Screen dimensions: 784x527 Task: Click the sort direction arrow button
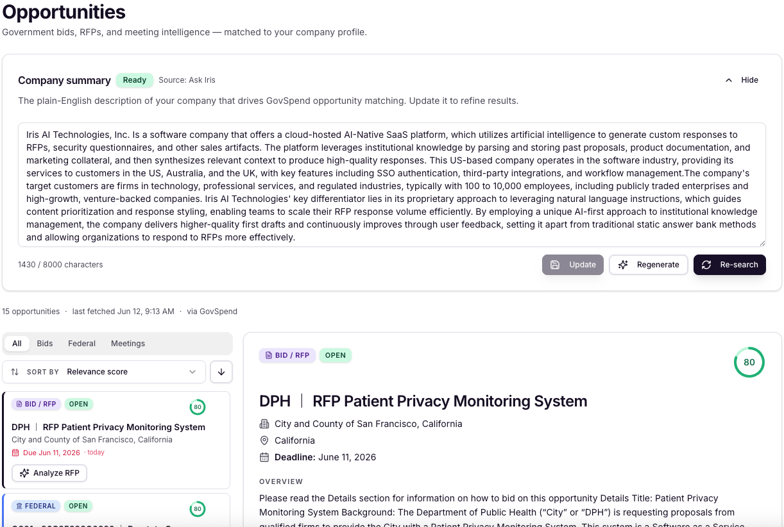click(x=221, y=372)
